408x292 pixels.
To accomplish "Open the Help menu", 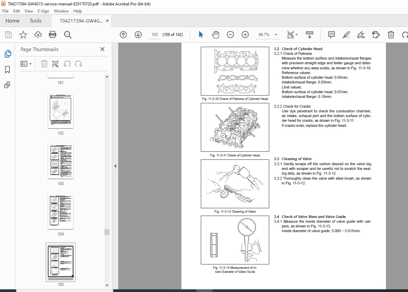I will [x=77, y=11].
